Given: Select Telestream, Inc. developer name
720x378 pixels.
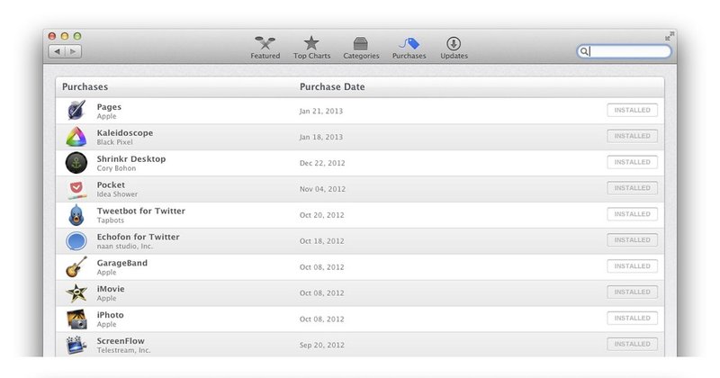Looking at the screenshot, I should [x=123, y=350].
